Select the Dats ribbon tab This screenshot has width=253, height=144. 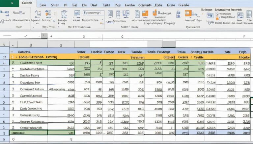158,5
